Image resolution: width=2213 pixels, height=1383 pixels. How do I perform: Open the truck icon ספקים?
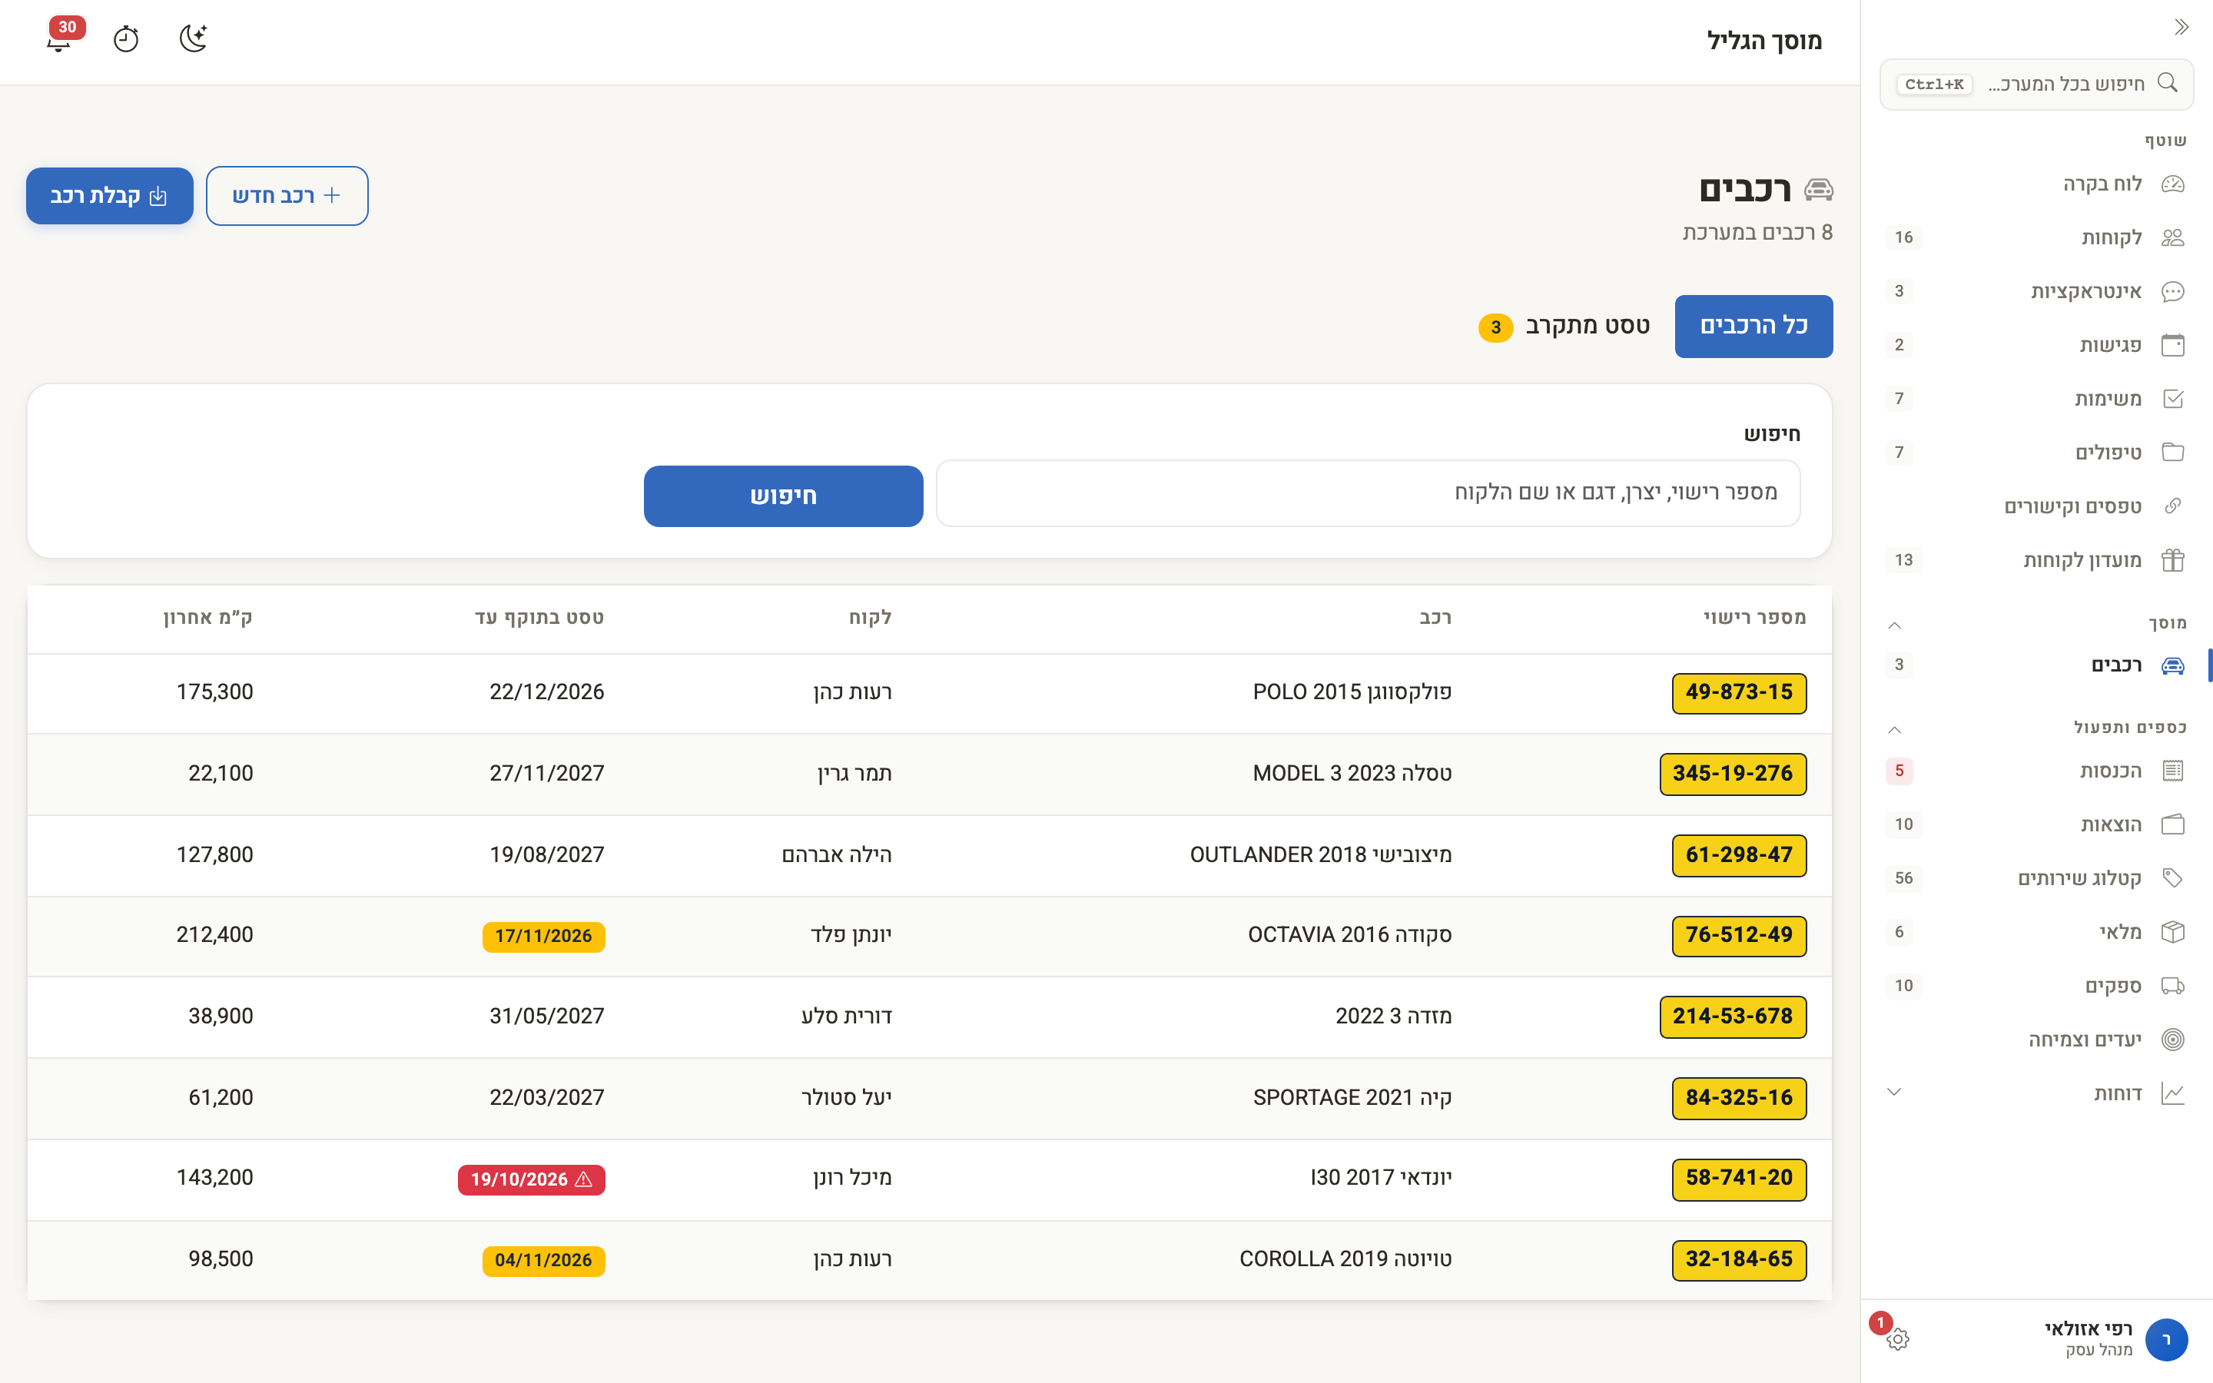click(2173, 986)
